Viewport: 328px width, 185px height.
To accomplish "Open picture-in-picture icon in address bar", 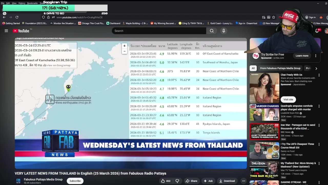I will [x=264, y=17].
